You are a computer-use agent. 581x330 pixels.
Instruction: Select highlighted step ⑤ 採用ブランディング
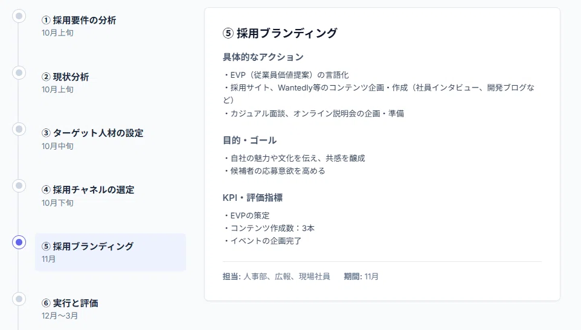(111, 252)
